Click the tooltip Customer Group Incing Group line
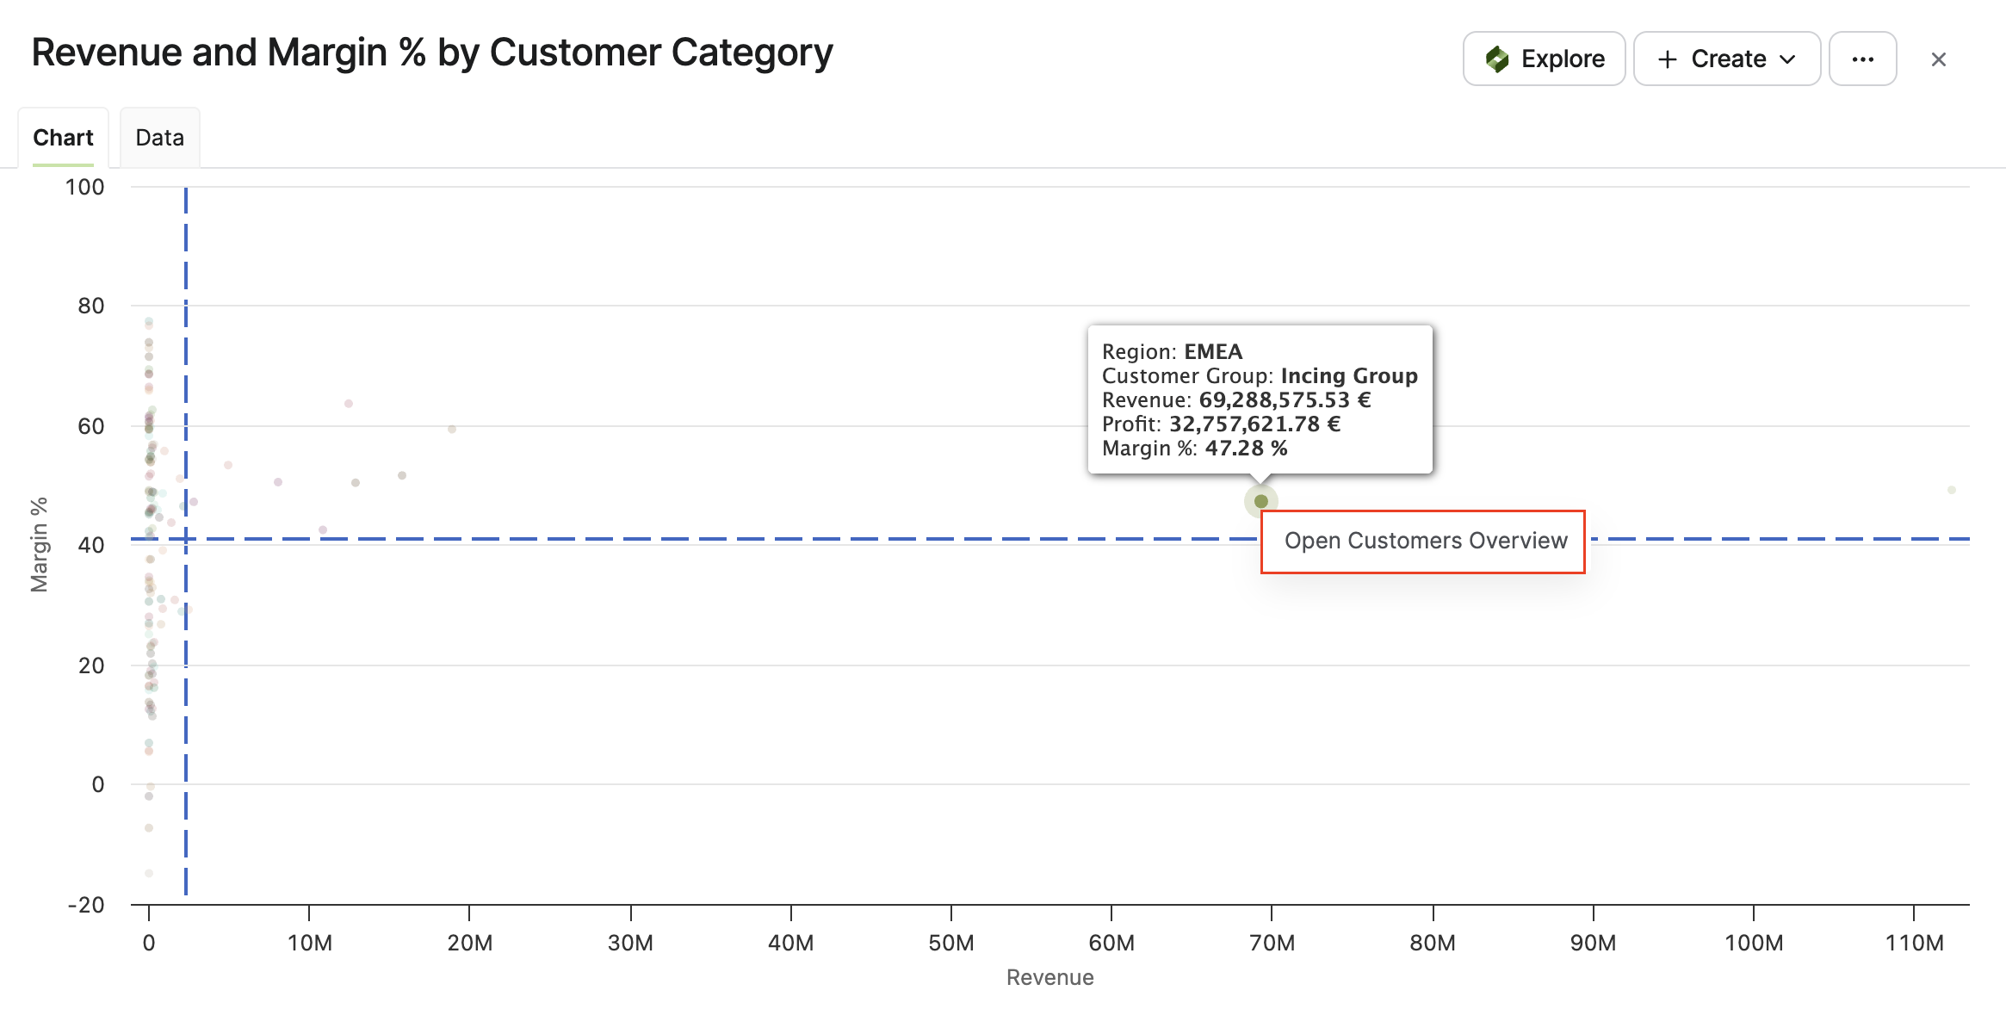The height and width of the screenshot is (1009, 2006). tap(1260, 376)
